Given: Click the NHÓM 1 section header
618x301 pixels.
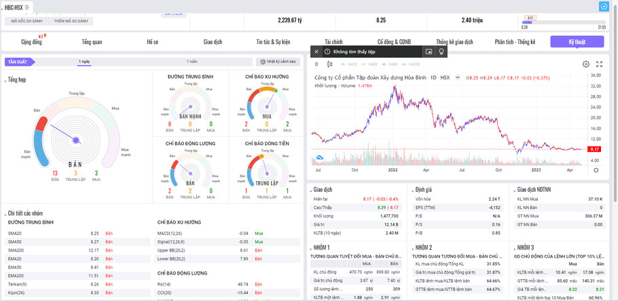Looking at the screenshot, I should click(321, 247).
